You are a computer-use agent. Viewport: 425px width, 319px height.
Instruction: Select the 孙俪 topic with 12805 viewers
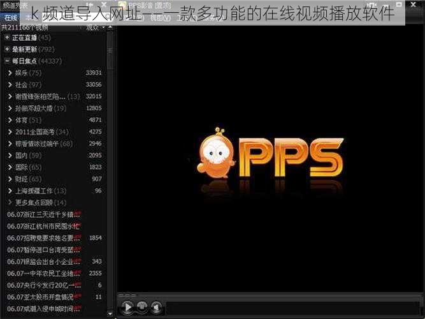point(41,108)
